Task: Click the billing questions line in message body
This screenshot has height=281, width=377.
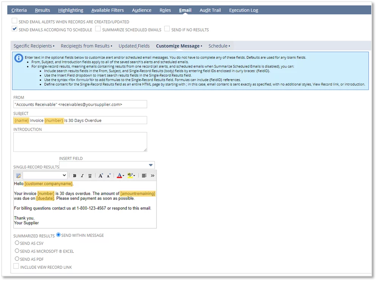Action: [x=83, y=208]
